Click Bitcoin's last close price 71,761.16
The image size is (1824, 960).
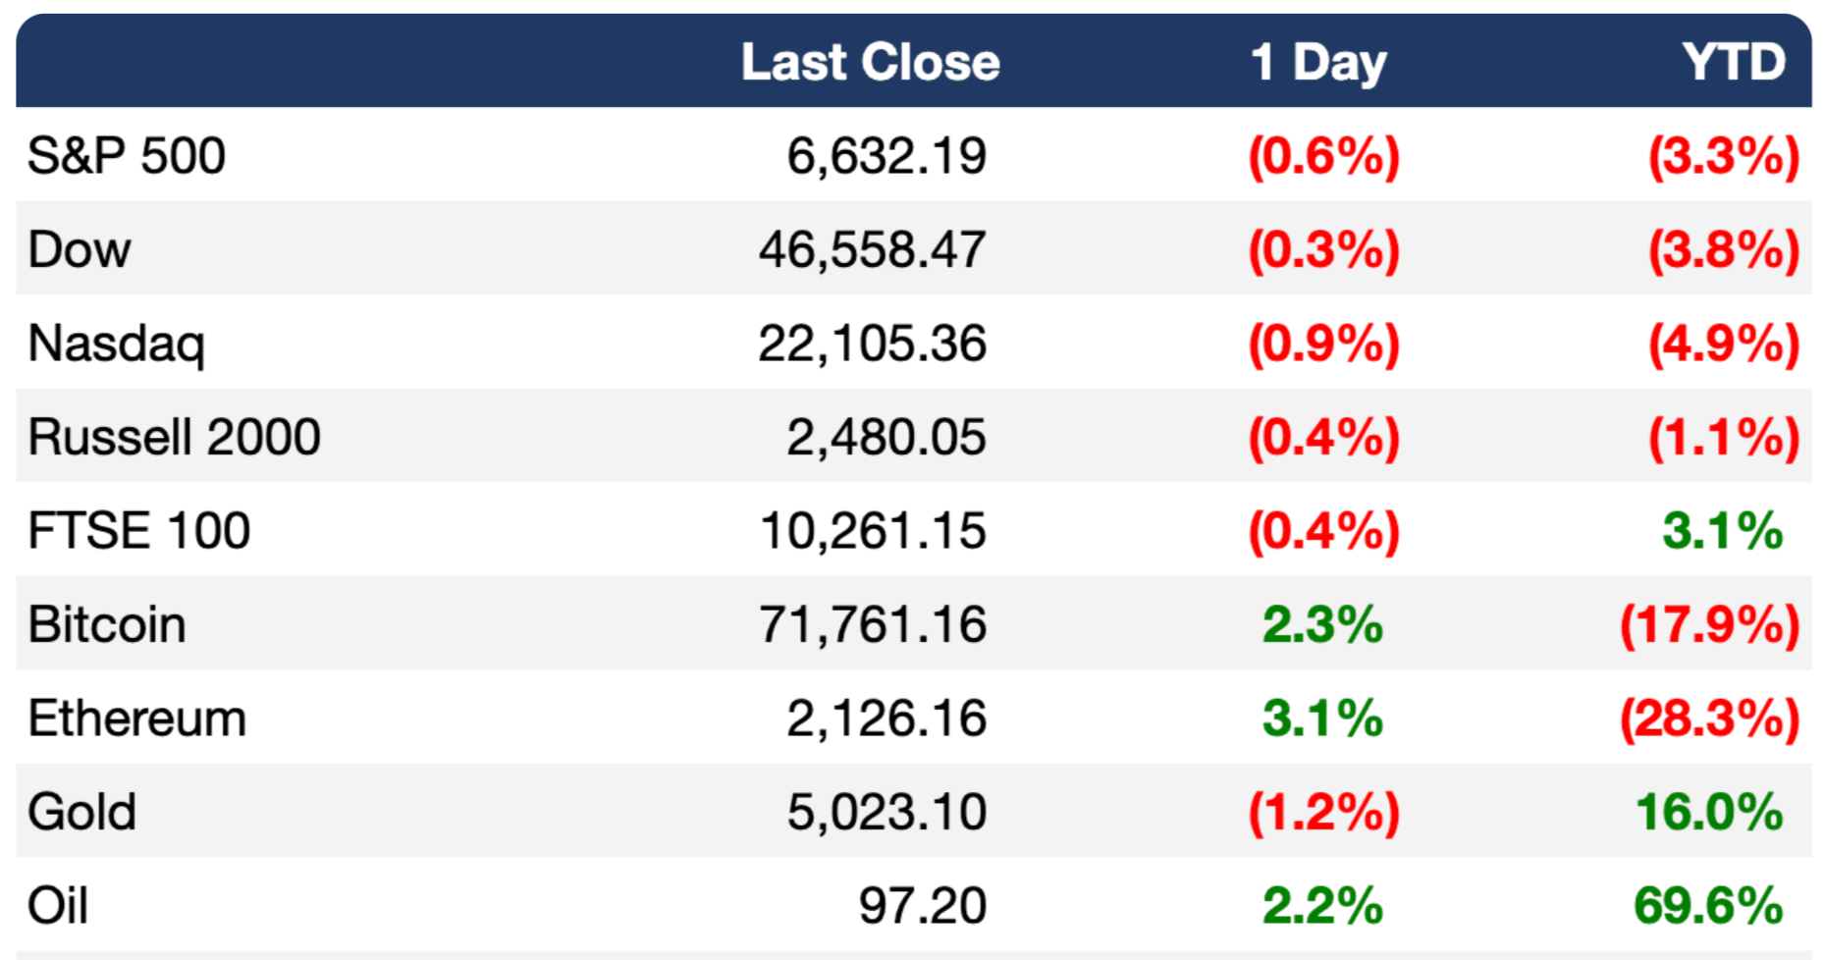[x=872, y=624]
